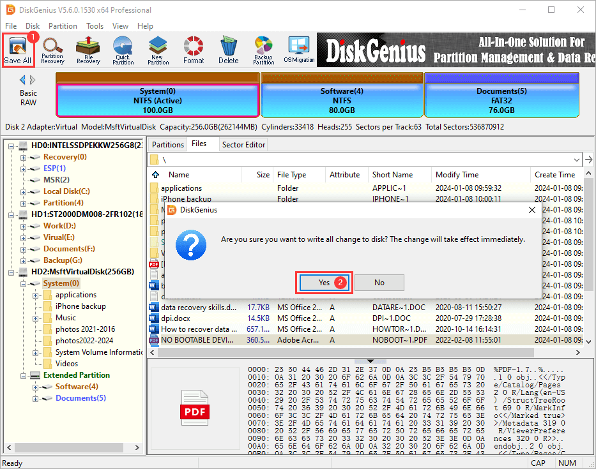This screenshot has height=469, width=596.
Task: Launch the File Recovery tool
Action: 88,50
